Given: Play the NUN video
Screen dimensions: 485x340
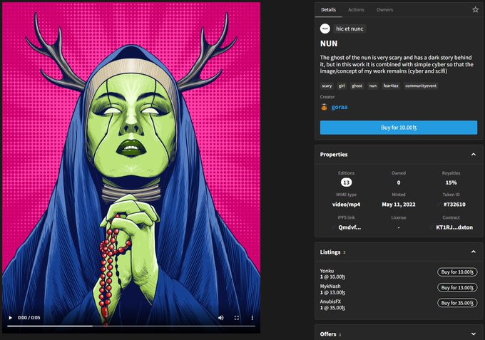Looking at the screenshot, I should pyautogui.click(x=10, y=318).
